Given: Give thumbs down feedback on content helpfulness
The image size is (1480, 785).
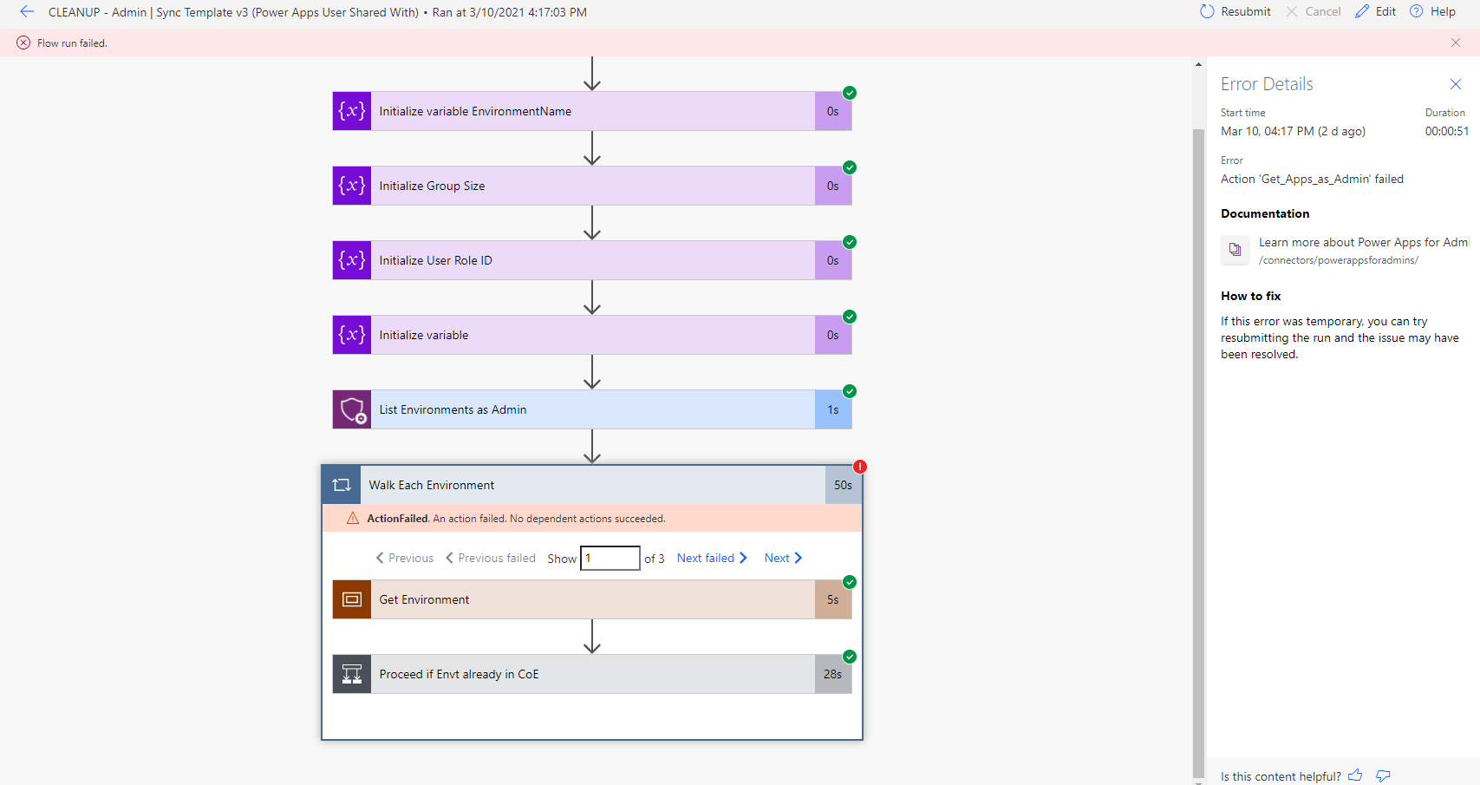Looking at the screenshot, I should coord(1383,775).
